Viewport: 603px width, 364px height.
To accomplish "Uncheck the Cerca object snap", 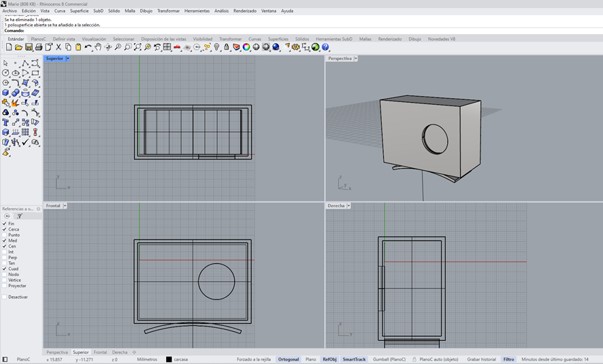I will [5, 229].
